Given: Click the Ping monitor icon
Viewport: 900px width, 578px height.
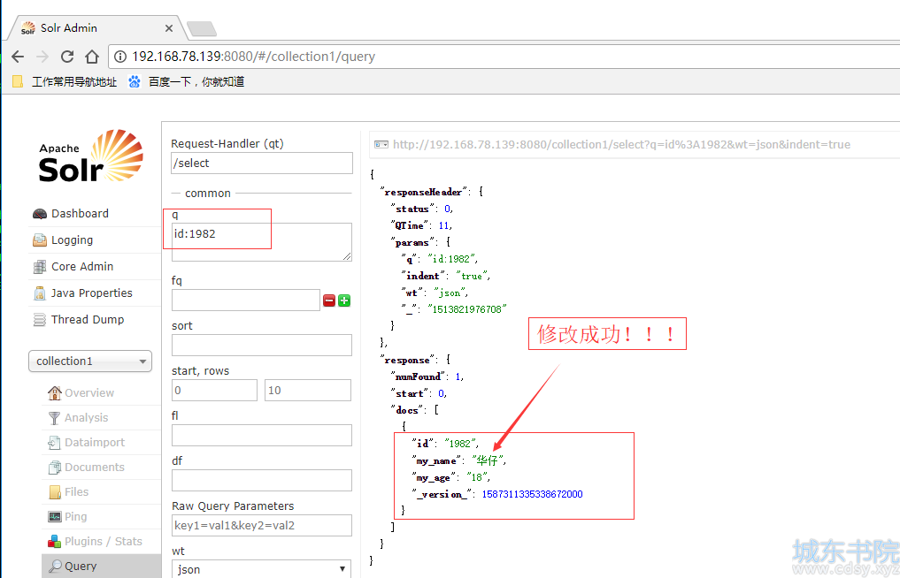Looking at the screenshot, I should (x=55, y=517).
